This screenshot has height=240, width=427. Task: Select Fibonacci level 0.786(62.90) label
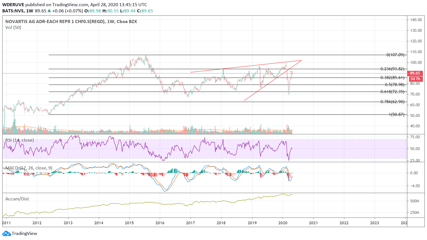pyautogui.click(x=392, y=102)
